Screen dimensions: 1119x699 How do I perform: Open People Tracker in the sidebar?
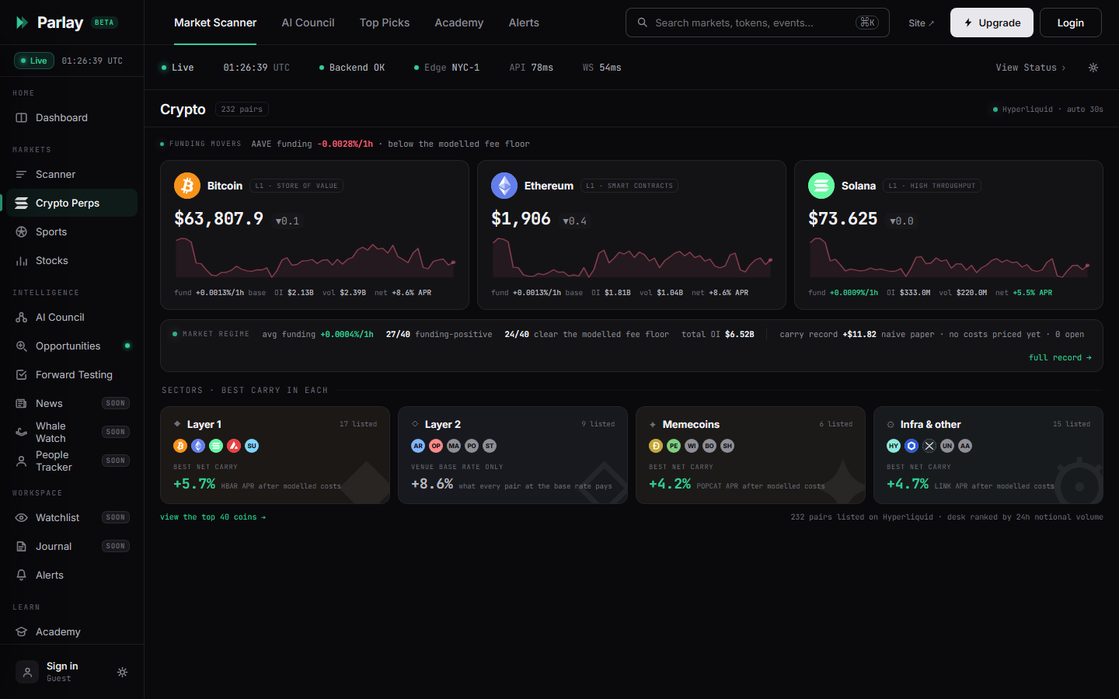click(71, 461)
